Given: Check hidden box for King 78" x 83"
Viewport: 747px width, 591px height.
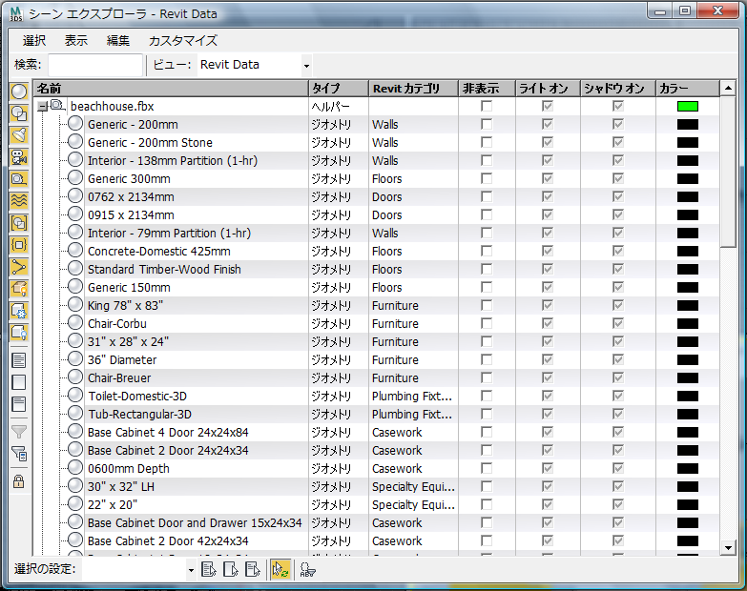Looking at the screenshot, I should point(487,305).
